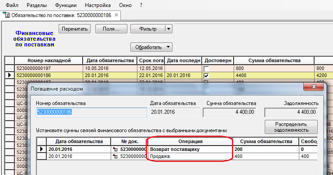Click the Достоверн column header
The width and height of the screenshot is (333, 175).
(218, 60)
